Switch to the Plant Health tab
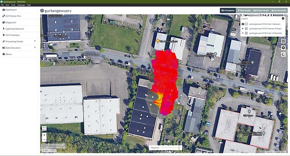 point(244,11)
